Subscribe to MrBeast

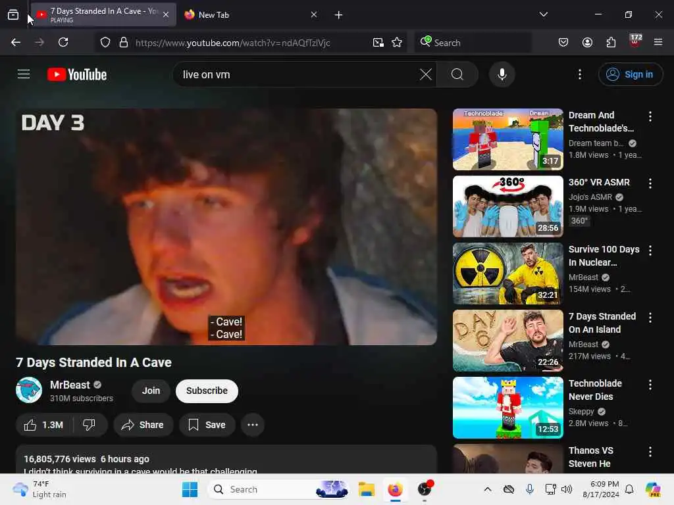pos(207,391)
